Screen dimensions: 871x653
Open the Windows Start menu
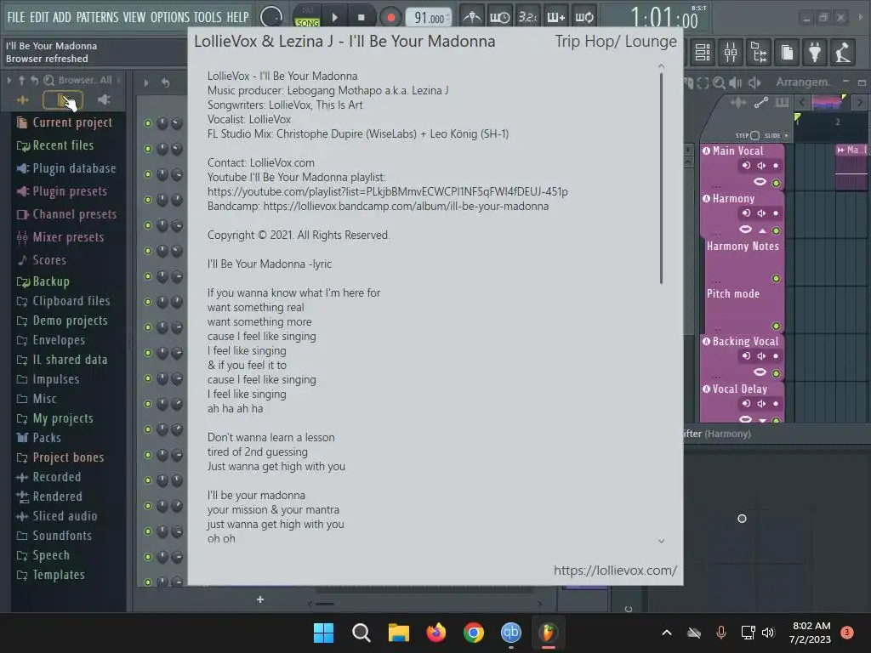point(323,632)
